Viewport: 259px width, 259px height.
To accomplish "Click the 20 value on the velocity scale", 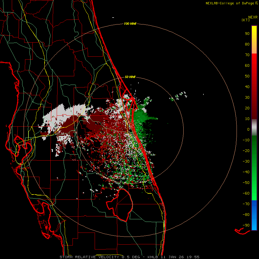I will (247, 108).
